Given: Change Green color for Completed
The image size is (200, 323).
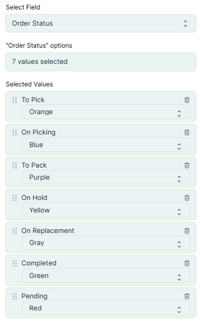Looking at the screenshot, I should [x=106, y=275].
